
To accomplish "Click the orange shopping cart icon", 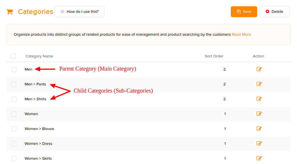I will coord(9,12).
